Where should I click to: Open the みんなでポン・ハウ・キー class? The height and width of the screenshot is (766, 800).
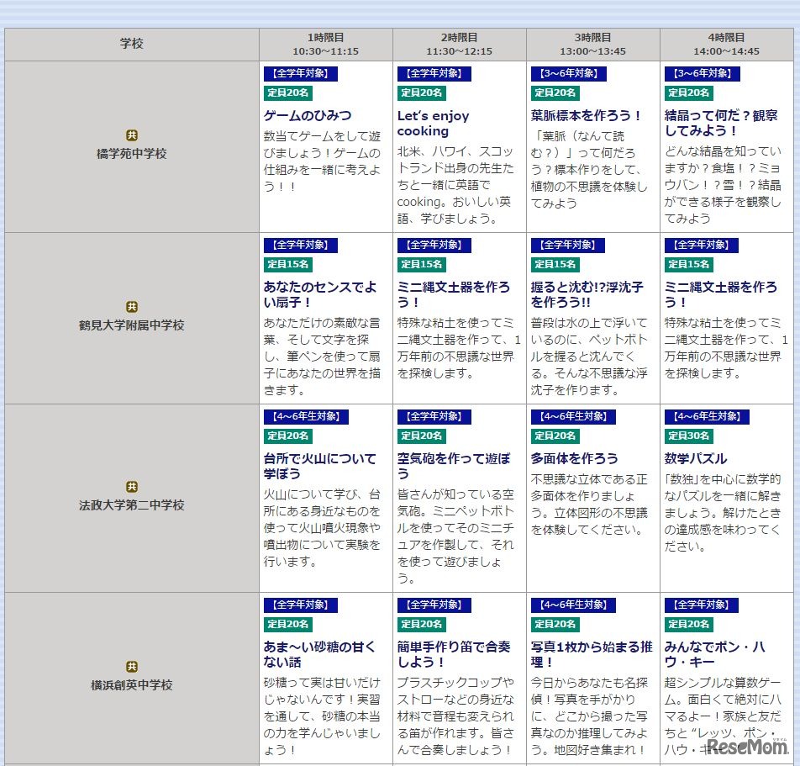[x=715, y=655]
